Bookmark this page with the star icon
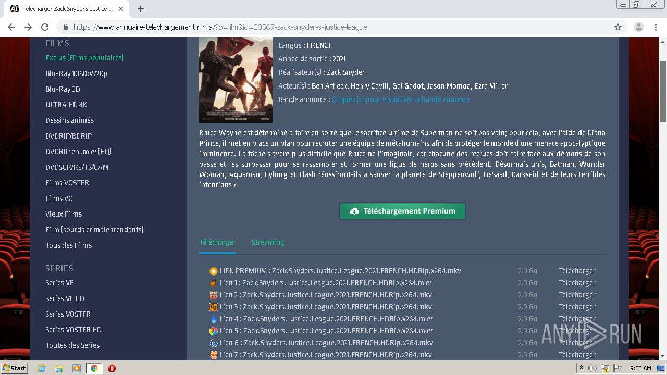Image resolution: width=667 pixels, height=375 pixels. pyautogui.click(x=618, y=27)
